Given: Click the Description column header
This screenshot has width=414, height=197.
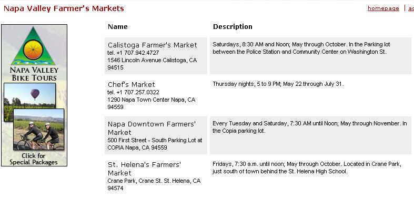Looking at the screenshot, I should pyautogui.click(x=233, y=27).
